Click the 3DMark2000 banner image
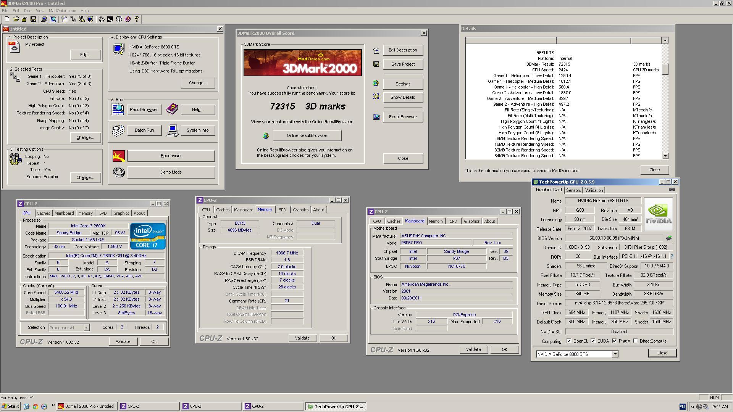Viewport: 733px width, 412px height. pyautogui.click(x=303, y=63)
